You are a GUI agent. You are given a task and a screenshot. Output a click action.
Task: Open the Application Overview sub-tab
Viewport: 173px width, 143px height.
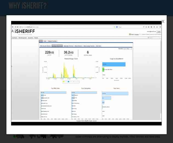coord(68,46)
